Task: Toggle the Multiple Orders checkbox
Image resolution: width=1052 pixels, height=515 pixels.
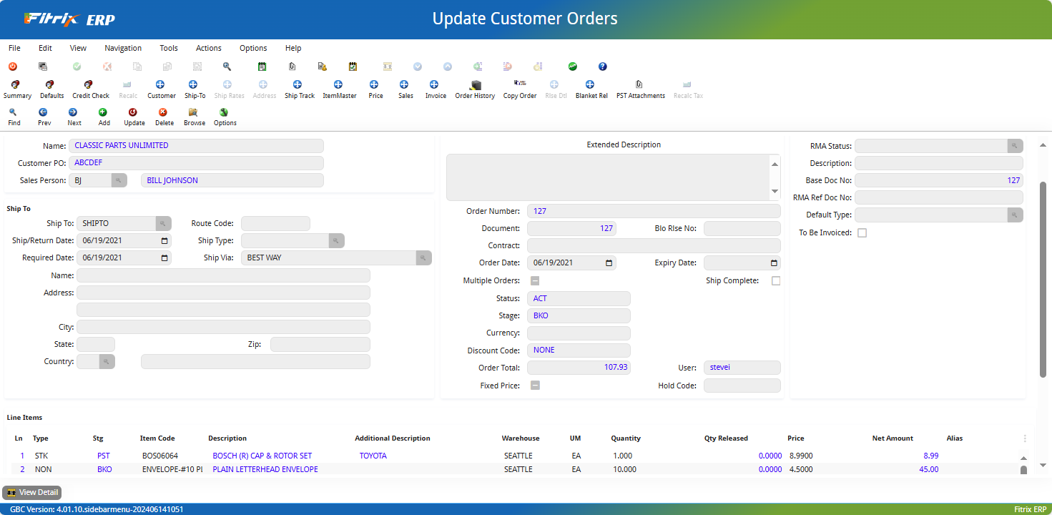Action: (535, 280)
